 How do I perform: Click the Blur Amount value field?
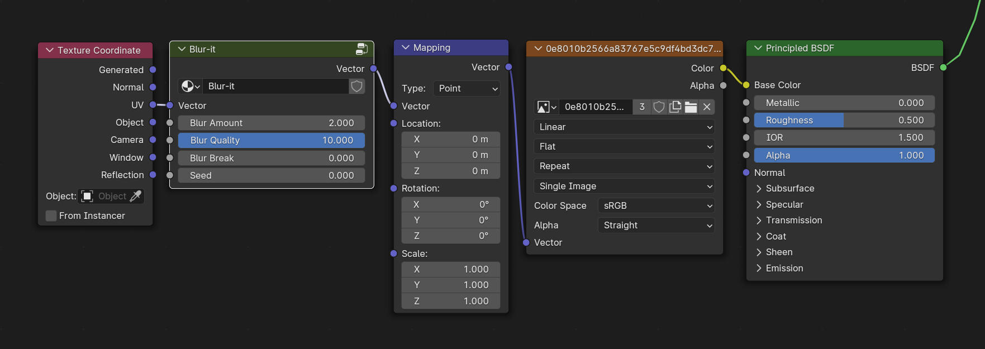pos(272,123)
